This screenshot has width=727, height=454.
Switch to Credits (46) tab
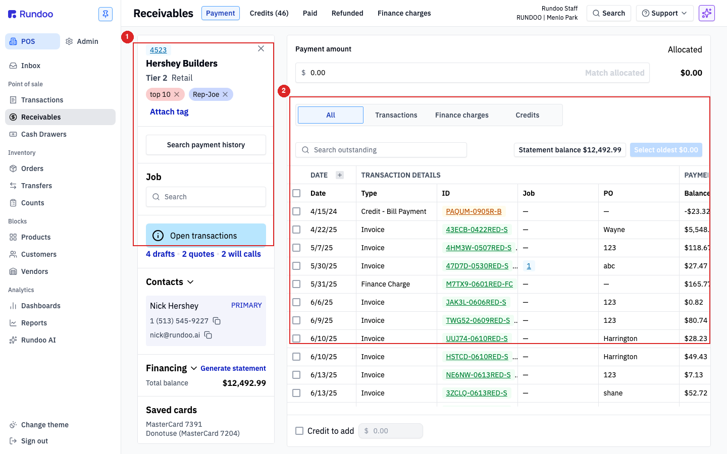269,13
